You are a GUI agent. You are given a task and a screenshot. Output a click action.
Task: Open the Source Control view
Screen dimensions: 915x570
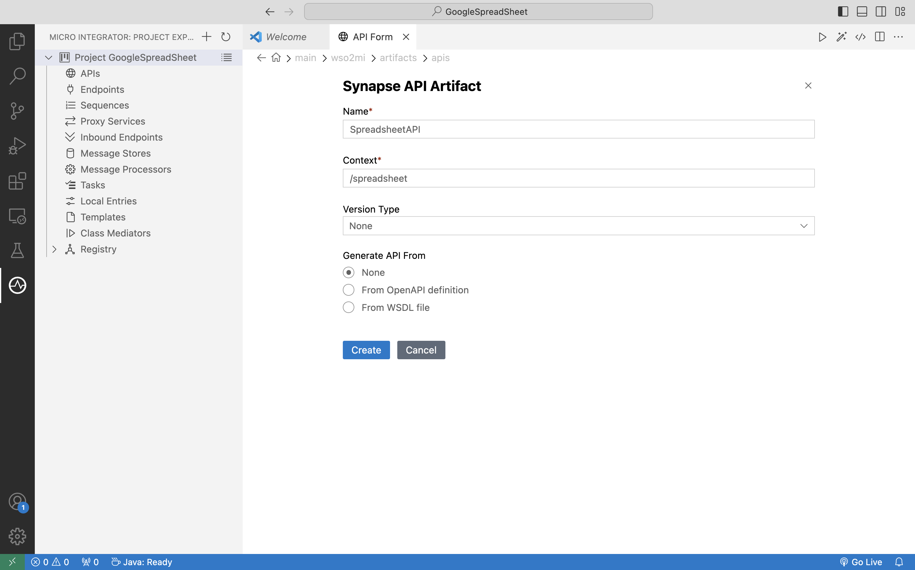17,111
